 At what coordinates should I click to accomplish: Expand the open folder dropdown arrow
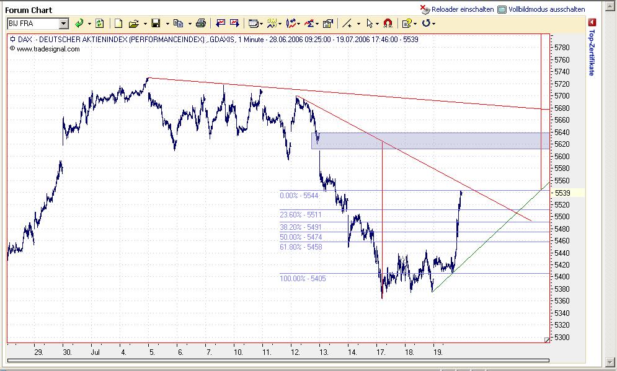tap(145, 24)
